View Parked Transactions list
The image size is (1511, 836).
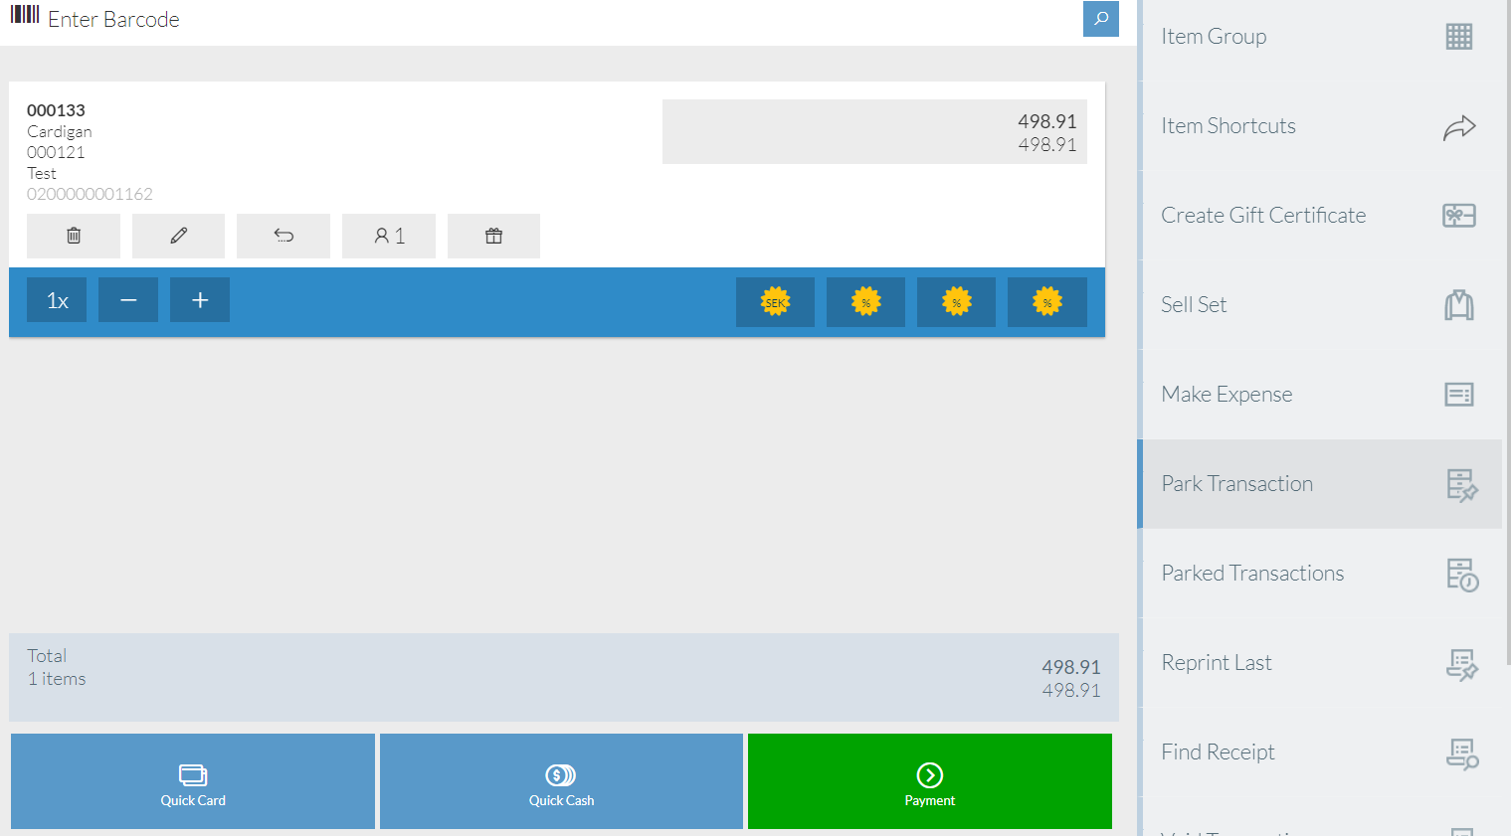(x=1321, y=574)
